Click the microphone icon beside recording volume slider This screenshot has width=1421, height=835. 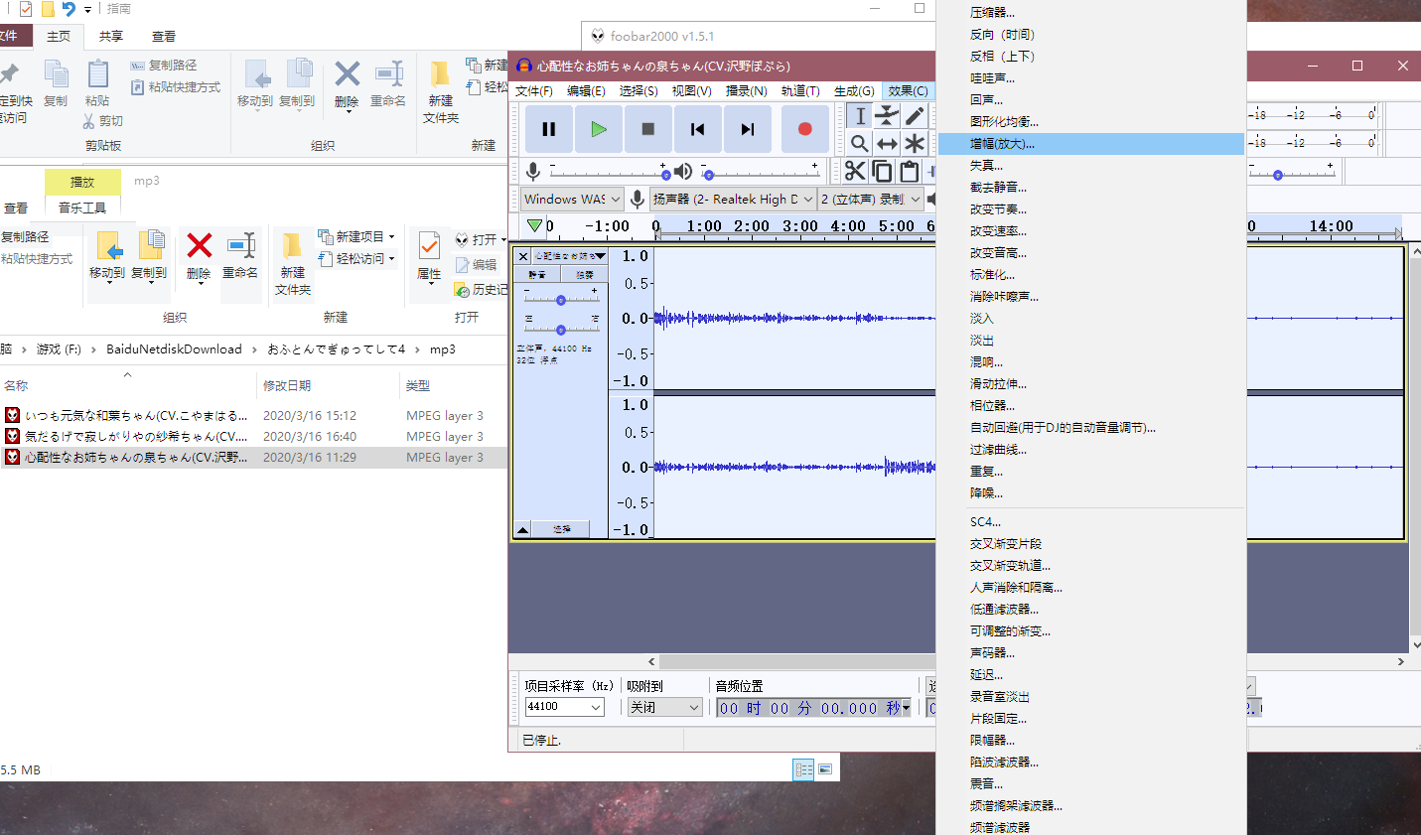[x=533, y=172]
